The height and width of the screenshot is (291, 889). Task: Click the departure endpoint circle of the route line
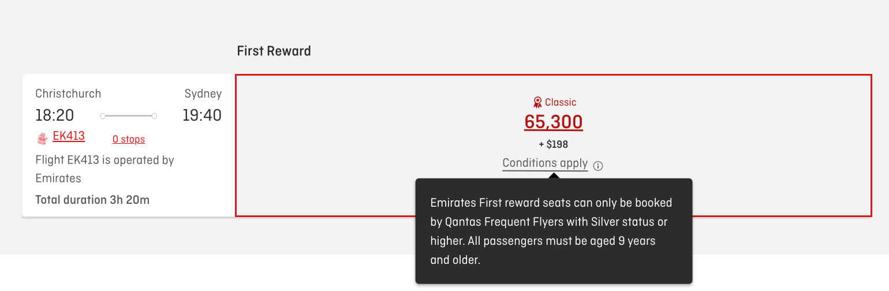(103, 116)
